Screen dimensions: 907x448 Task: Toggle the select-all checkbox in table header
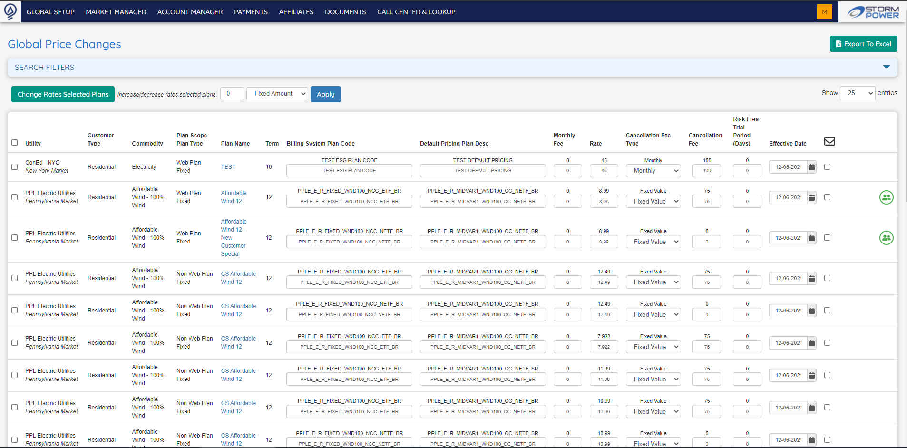14,143
